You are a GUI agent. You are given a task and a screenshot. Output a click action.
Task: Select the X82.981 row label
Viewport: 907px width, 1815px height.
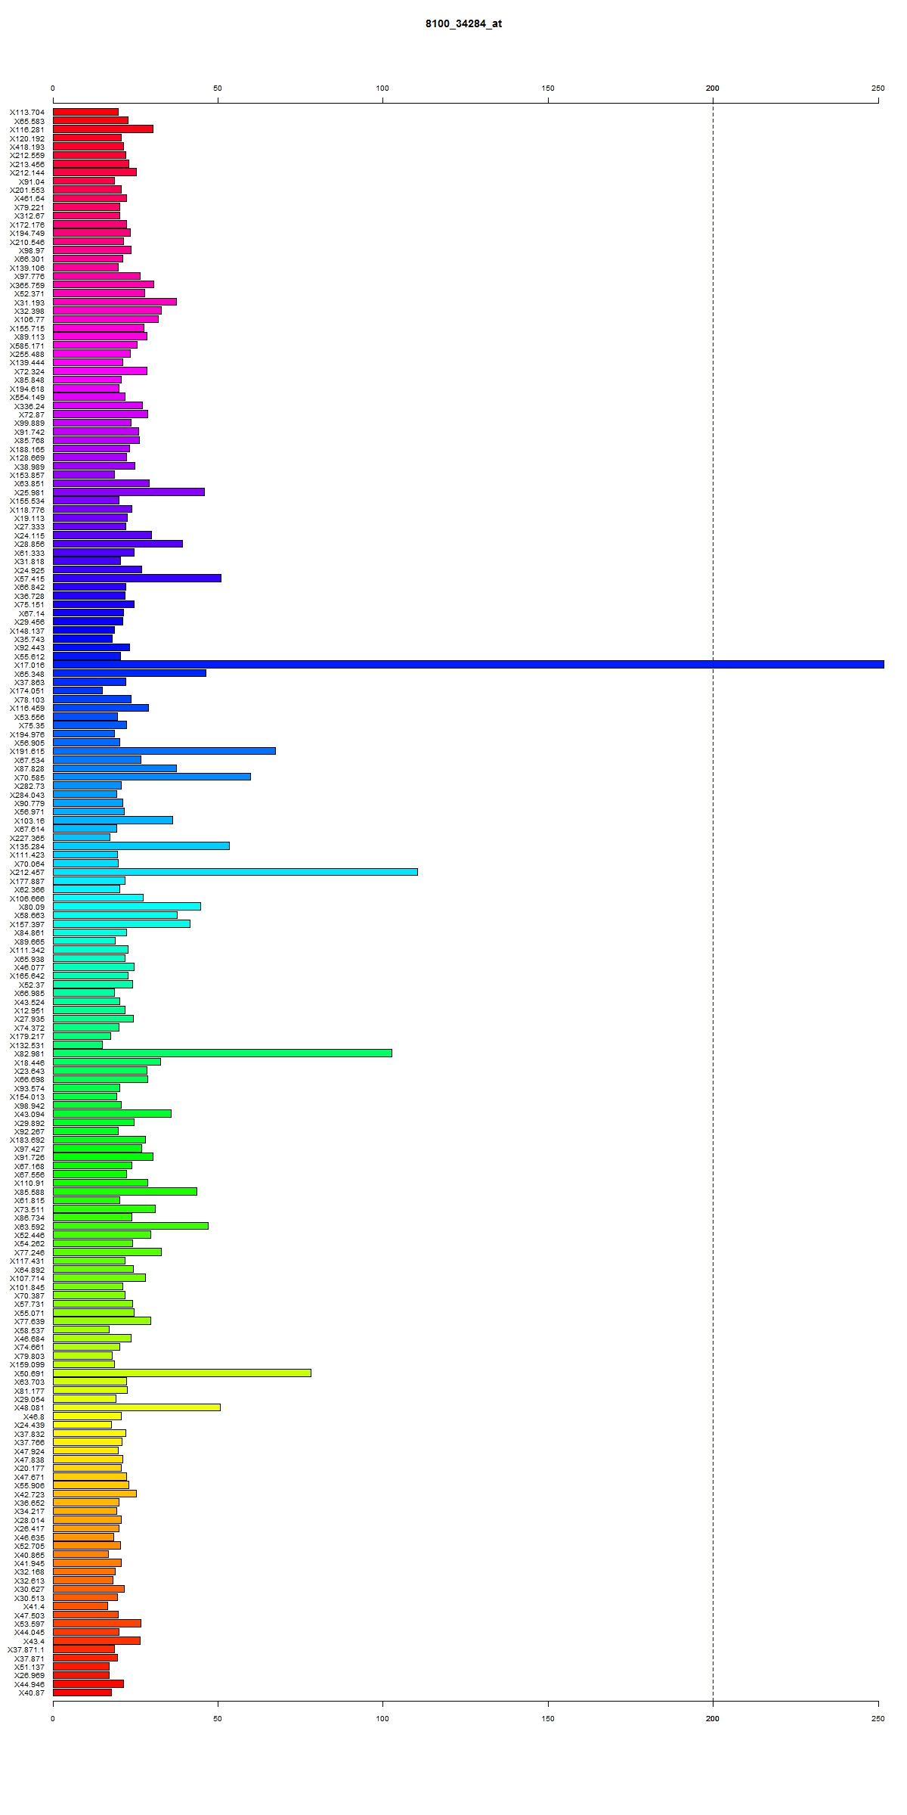(29, 1054)
